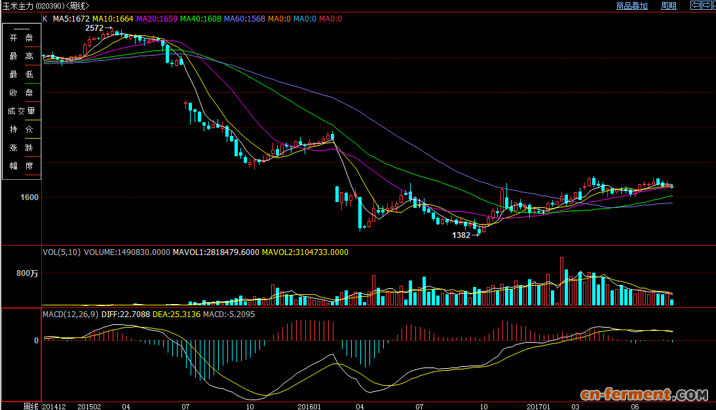Click the left arrow navigation icon
This screenshot has width=716, height=410.
click(x=695, y=6)
